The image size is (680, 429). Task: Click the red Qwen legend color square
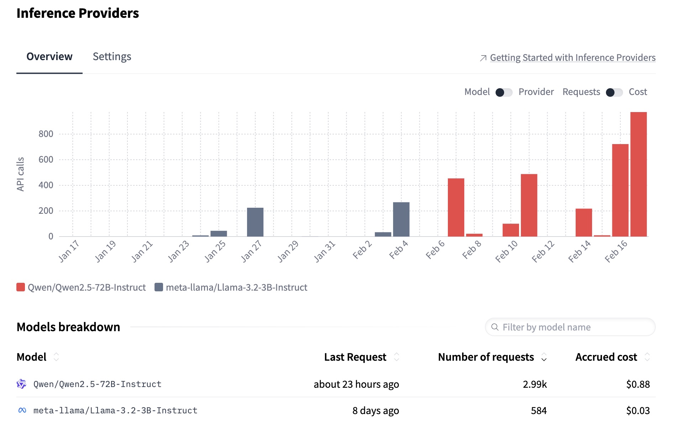tap(21, 287)
